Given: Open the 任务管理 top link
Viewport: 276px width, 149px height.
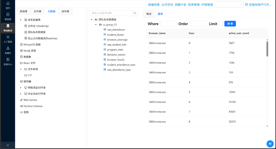Looking at the screenshot, I should coord(194,4).
